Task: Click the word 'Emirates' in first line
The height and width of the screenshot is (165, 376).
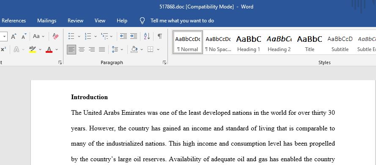Action: [x=133, y=113]
